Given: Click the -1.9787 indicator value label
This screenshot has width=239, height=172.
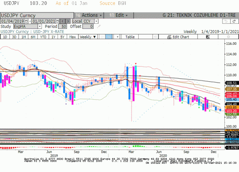Looking at the screenshot, I should click(232, 147).
